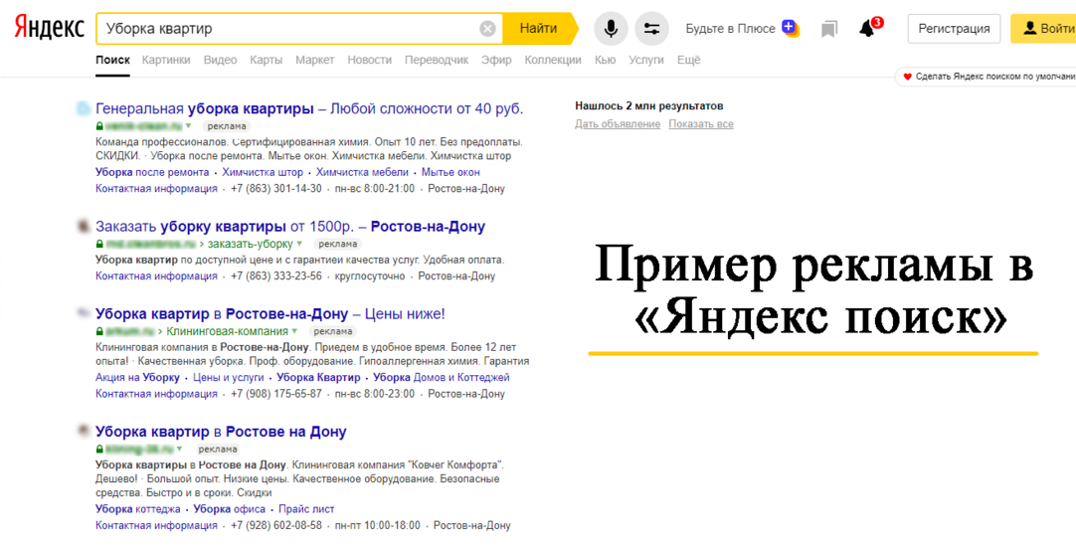
Task: Click Химчистка мебели sitelink
Action: tap(362, 172)
